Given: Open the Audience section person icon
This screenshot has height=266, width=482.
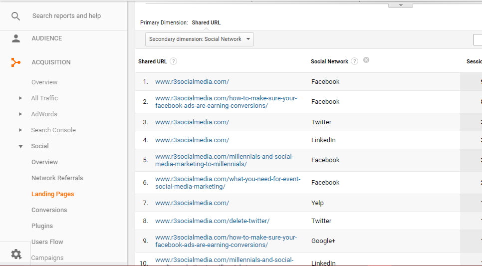Looking at the screenshot, I should click(15, 38).
